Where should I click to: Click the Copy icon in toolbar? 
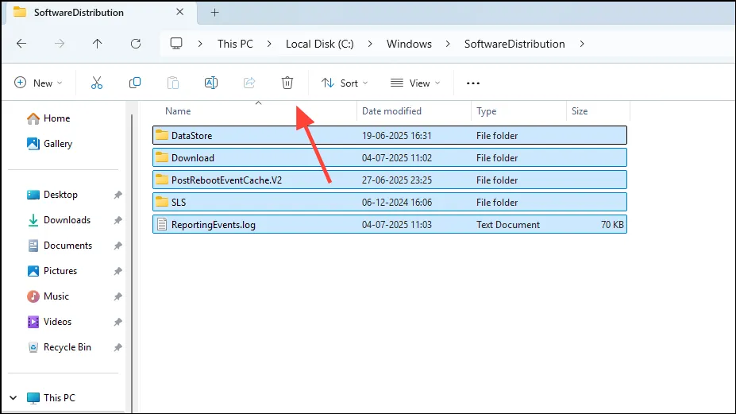[135, 83]
